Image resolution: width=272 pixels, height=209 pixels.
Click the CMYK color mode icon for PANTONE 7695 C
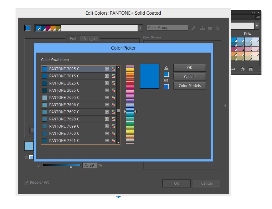click(x=113, y=97)
